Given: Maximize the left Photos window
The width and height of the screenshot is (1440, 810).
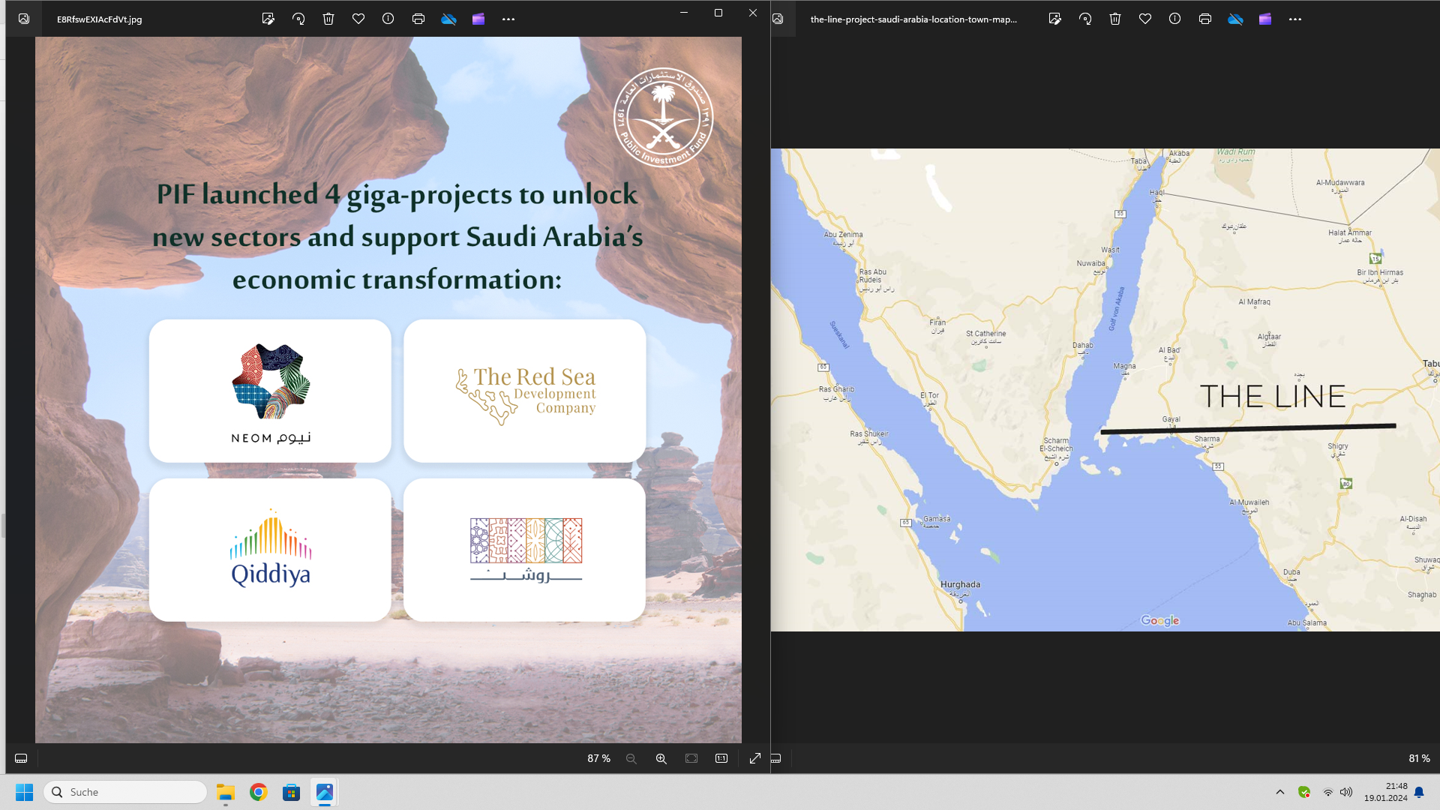Looking at the screenshot, I should click(718, 13).
